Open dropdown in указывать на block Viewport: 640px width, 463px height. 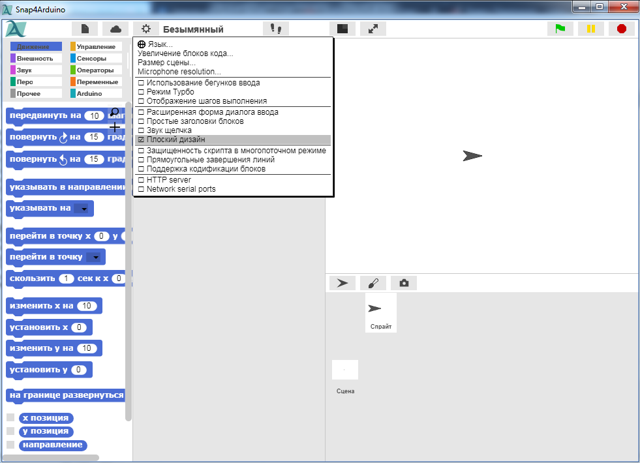(82, 209)
